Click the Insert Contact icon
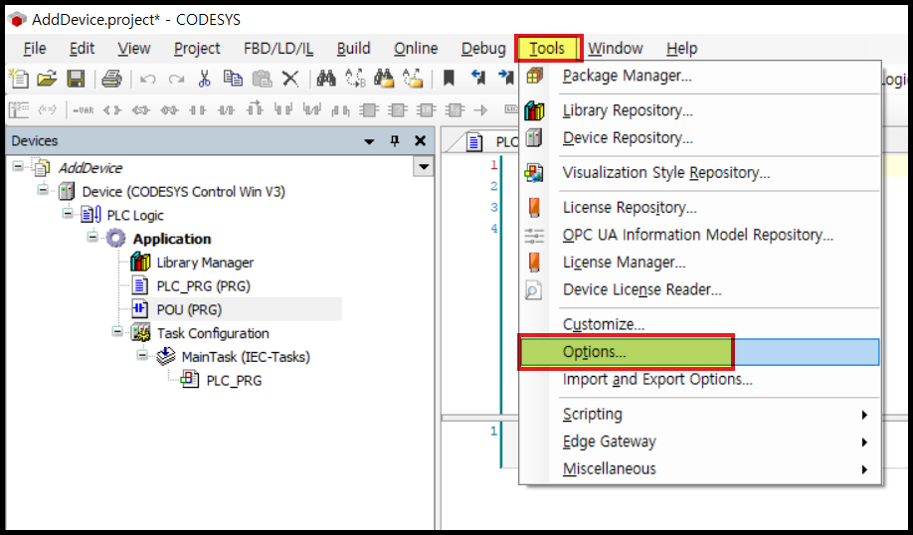913x535 pixels. pyautogui.click(x=197, y=109)
